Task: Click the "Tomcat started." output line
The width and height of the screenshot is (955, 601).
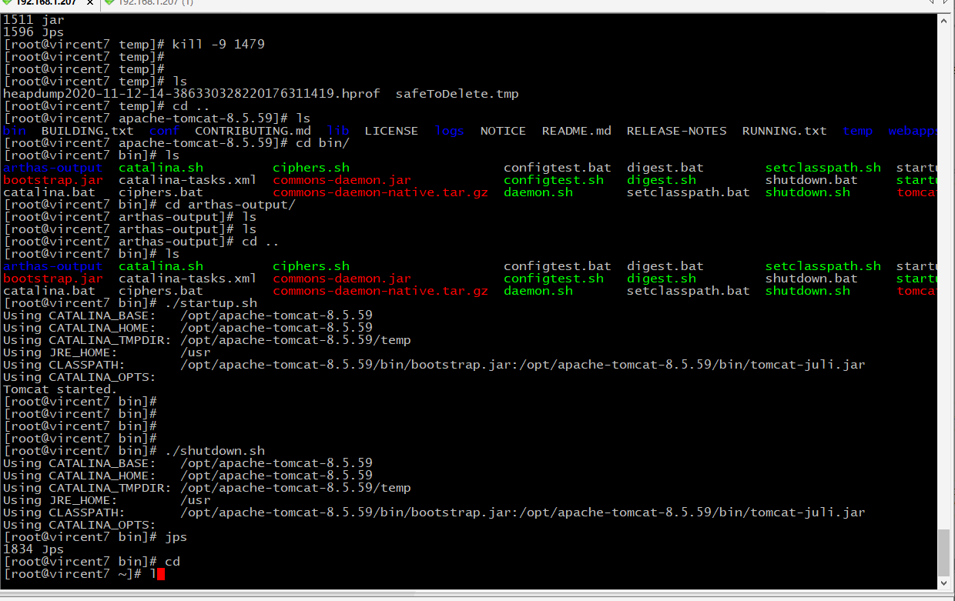Action: pos(60,389)
